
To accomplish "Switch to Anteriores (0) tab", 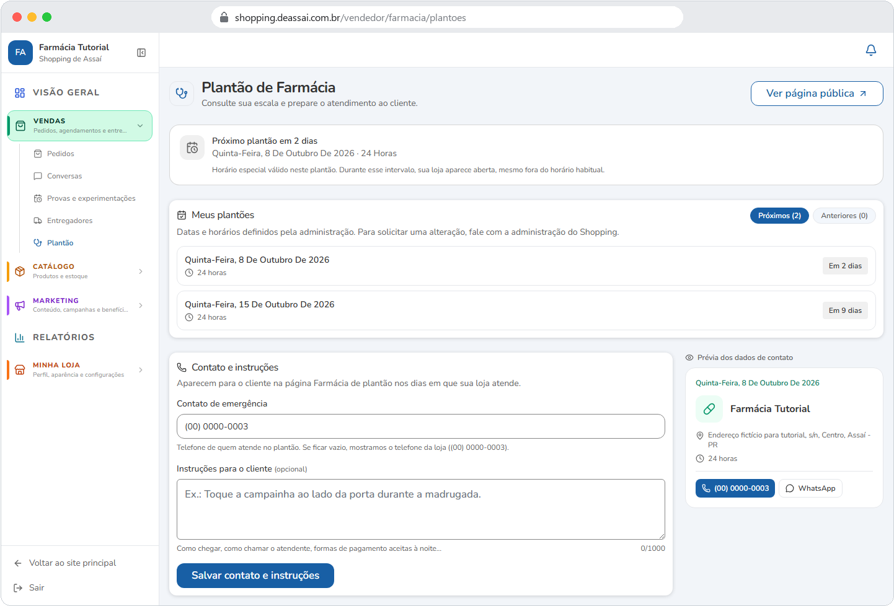I will click(844, 216).
